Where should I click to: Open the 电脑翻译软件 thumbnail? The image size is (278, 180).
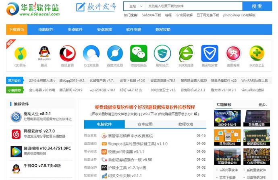point(257,137)
